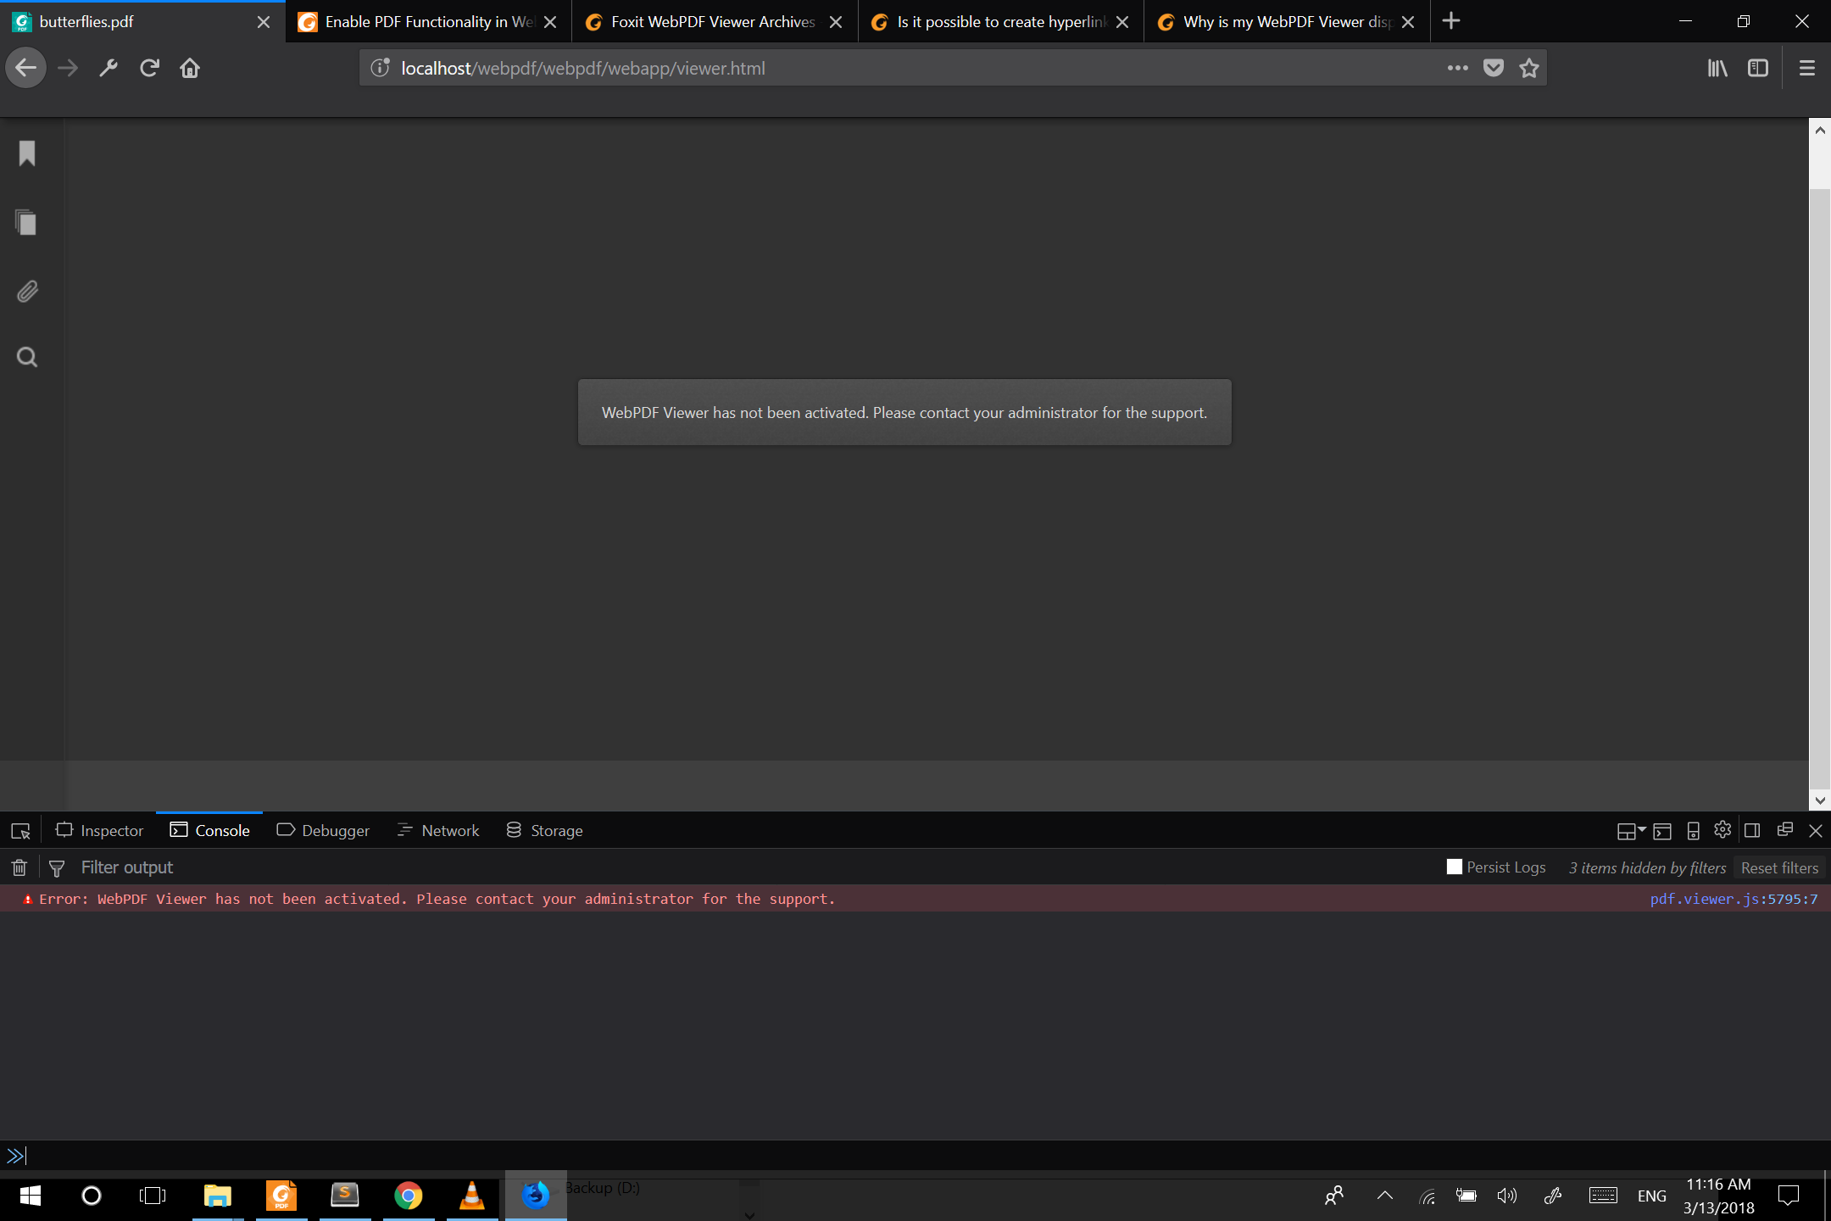The image size is (1831, 1221).
Task: Select the element picker tool in DevTools
Action: click(x=19, y=830)
